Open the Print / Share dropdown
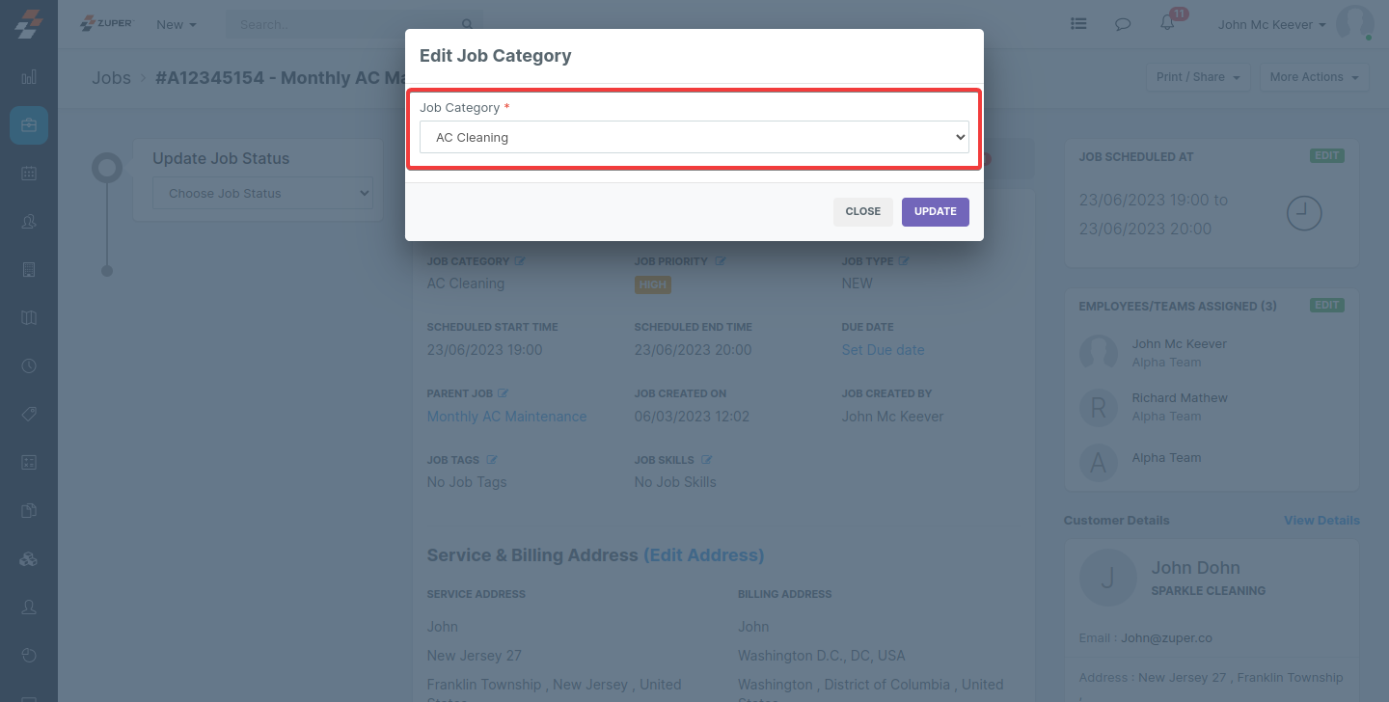Screen dimensions: 1389x702 click(x=1198, y=77)
